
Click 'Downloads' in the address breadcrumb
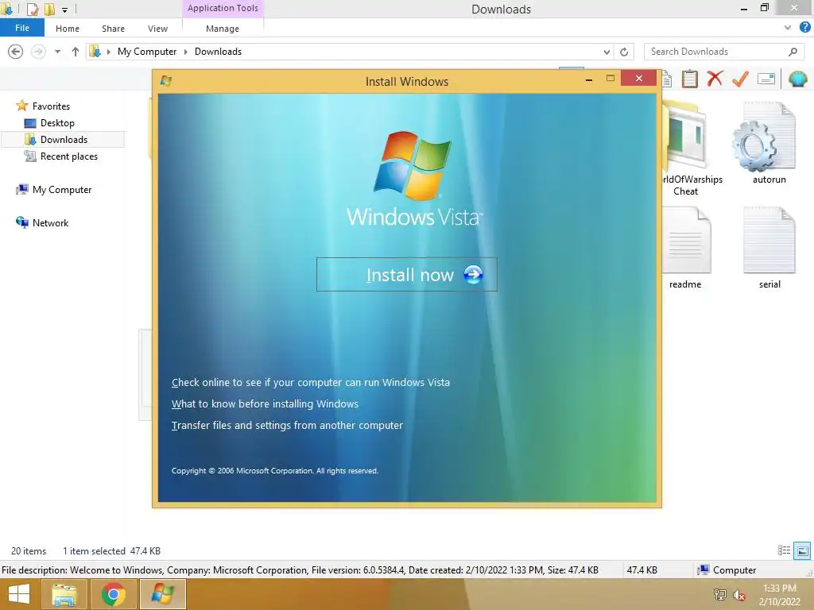click(218, 52)
